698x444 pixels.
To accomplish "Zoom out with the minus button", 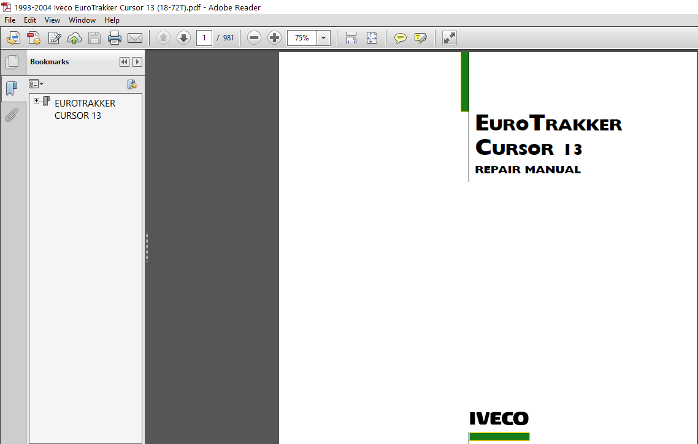I will [254, 38].
